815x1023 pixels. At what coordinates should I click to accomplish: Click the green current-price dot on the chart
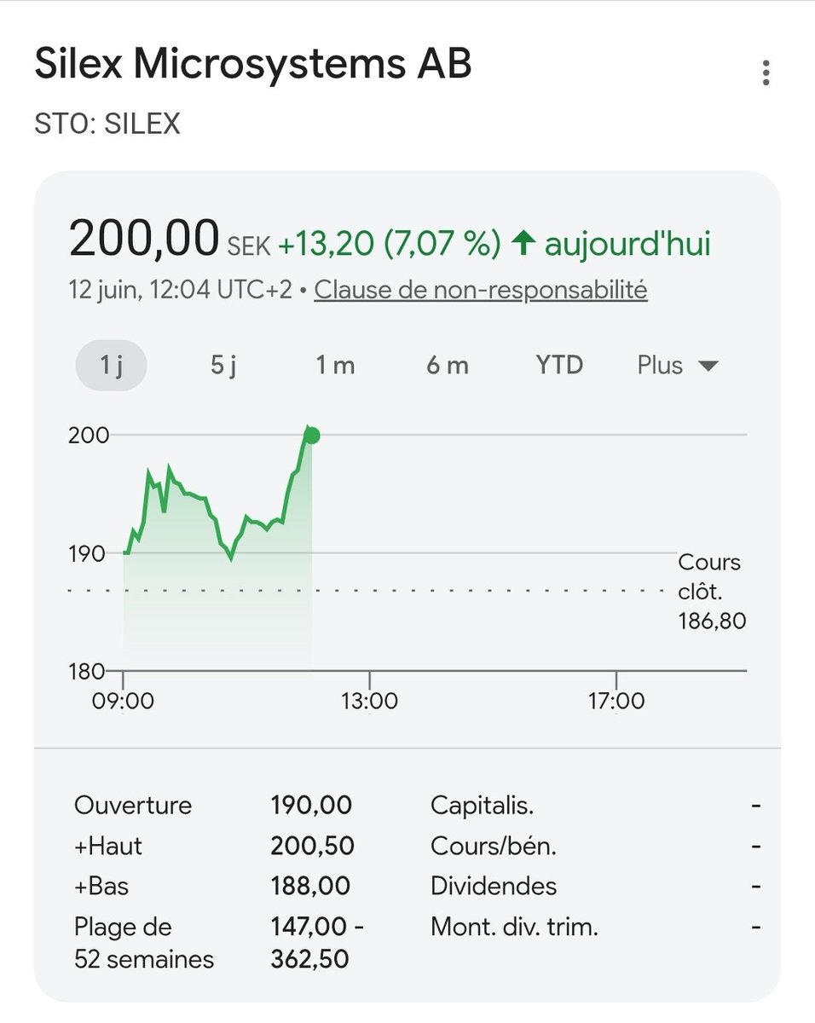pyautogui.click(x=312, y=436)
